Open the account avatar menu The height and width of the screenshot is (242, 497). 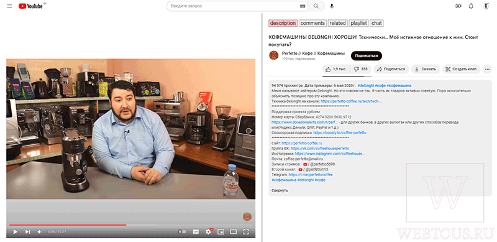pyautogui.click(x=486, y=6)
